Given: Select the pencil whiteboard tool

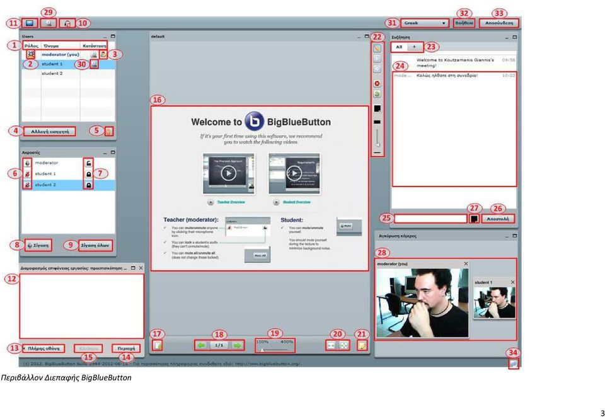Looking at the screenshot, I should (377, 49).
